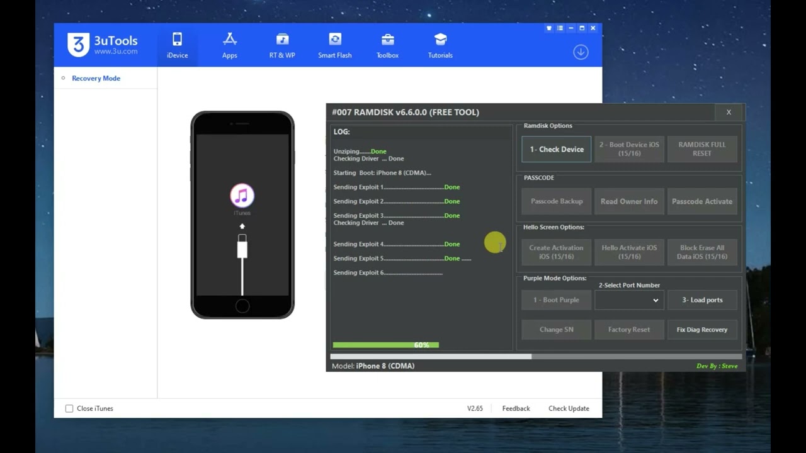The image size is (806, 453).
Task: Click 'Sending Exploit 5' log line
Action: point(402,258)
